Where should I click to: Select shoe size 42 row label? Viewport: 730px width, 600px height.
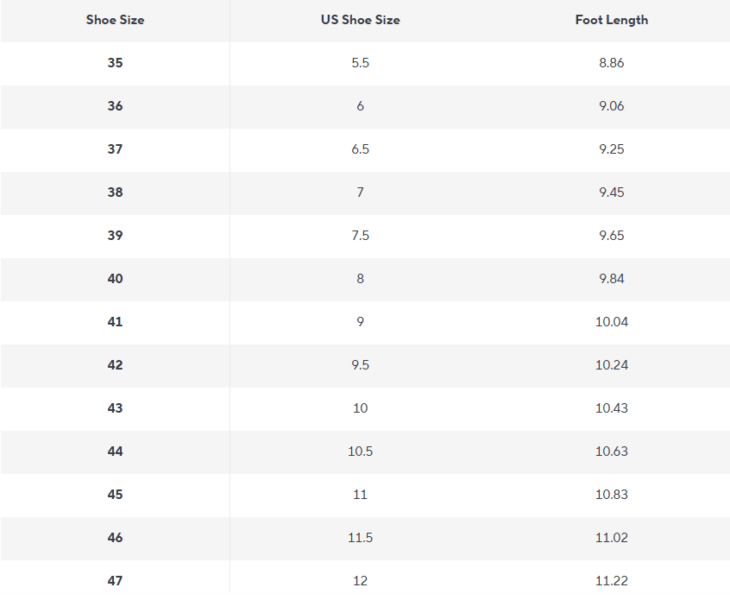115,365
